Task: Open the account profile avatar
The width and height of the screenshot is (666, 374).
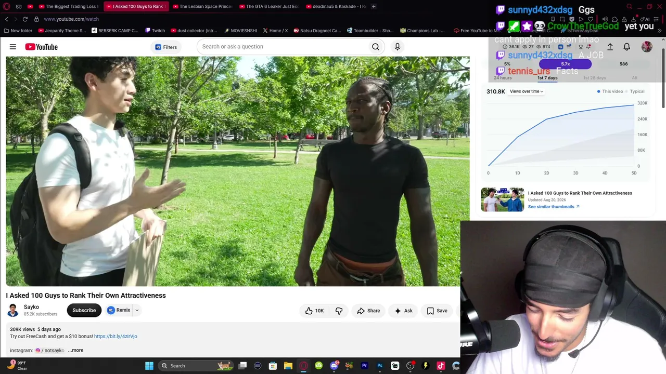Action: pyautogui.click(x=647, y=47)
